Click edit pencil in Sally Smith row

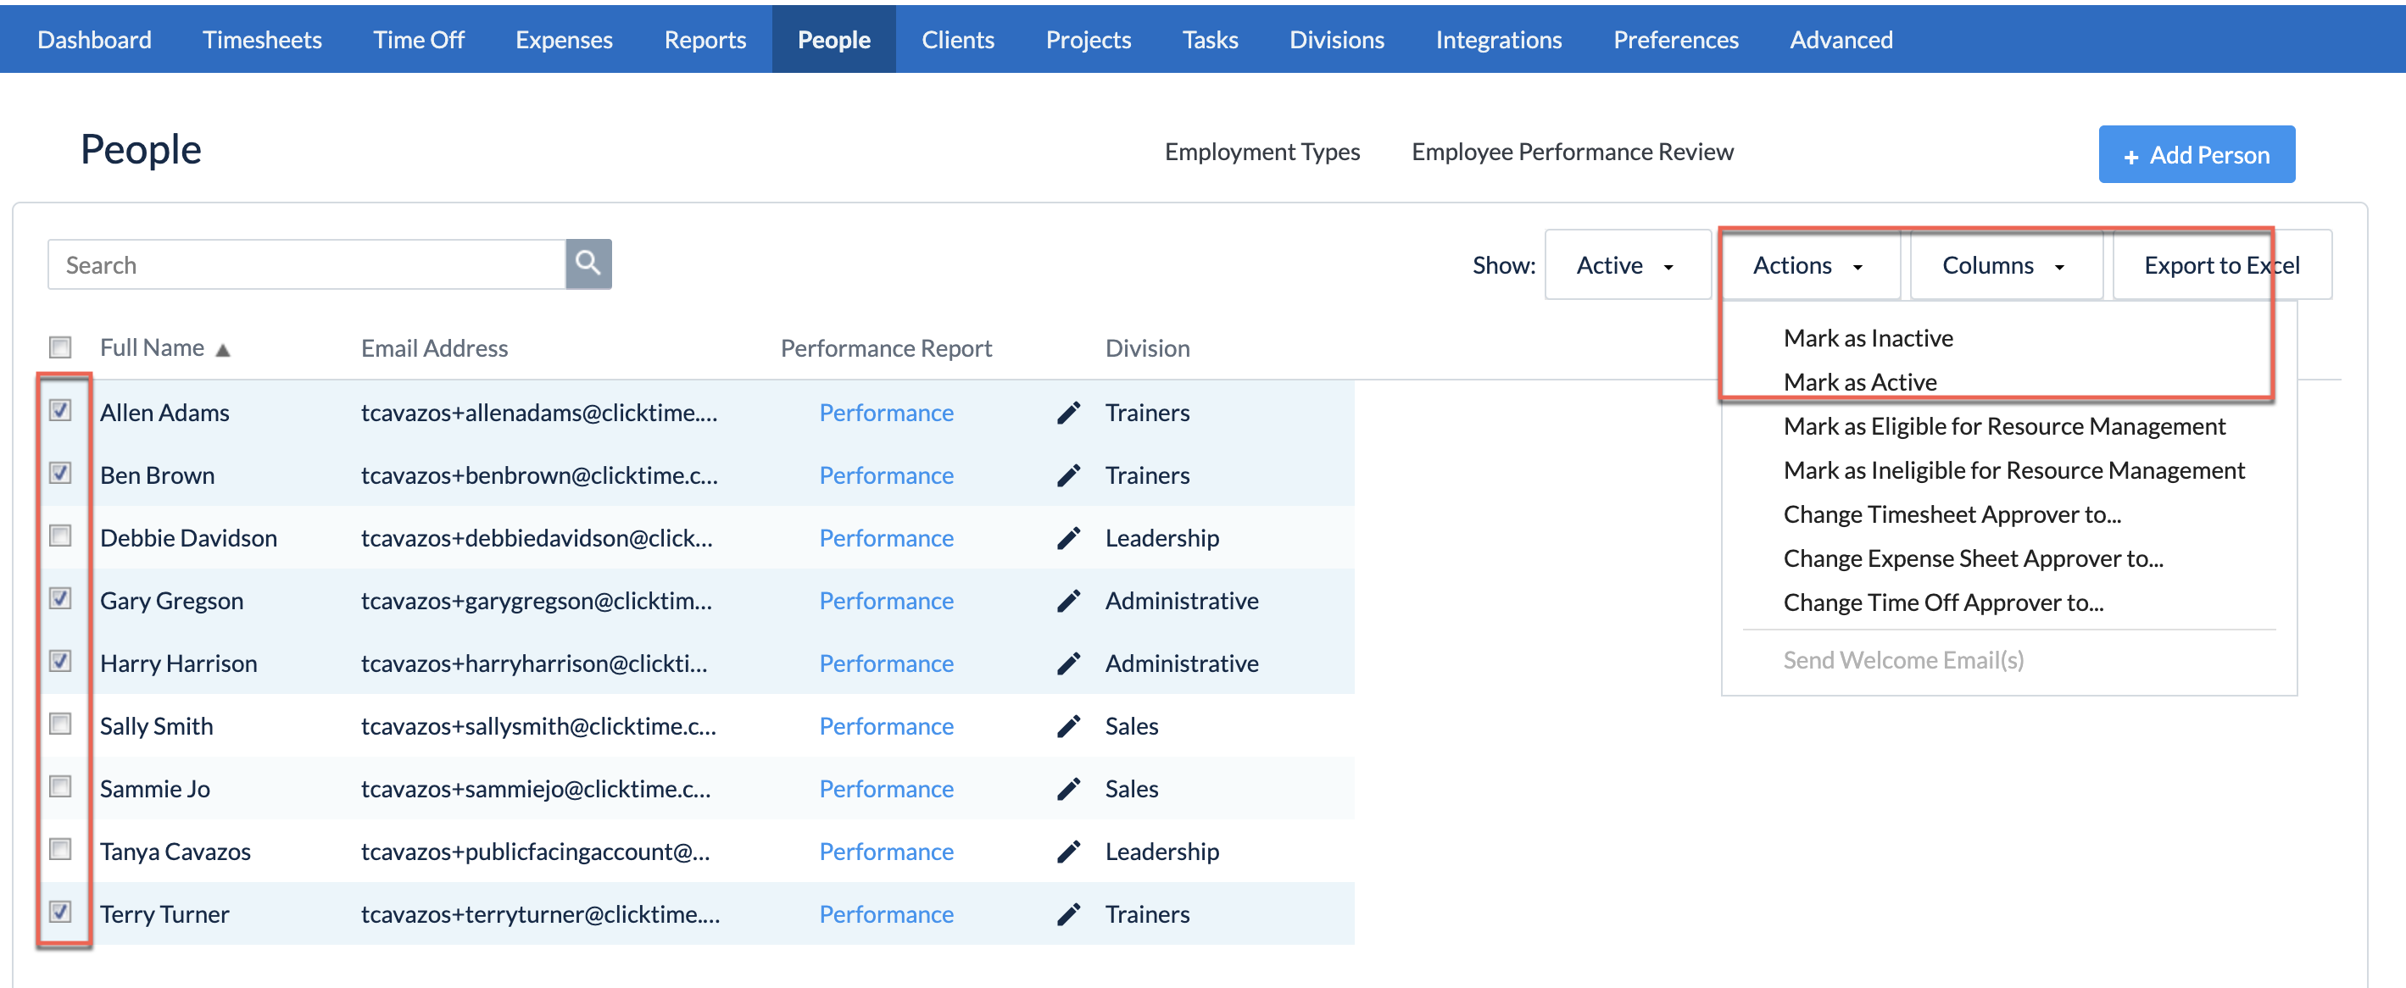pyautogui.click(x=1068, y=725)
